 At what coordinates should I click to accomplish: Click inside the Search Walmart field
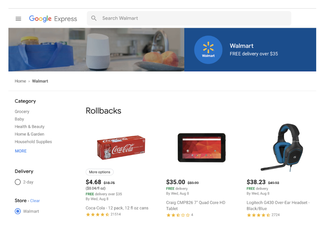pyautogui.click(x=155, y=18)
